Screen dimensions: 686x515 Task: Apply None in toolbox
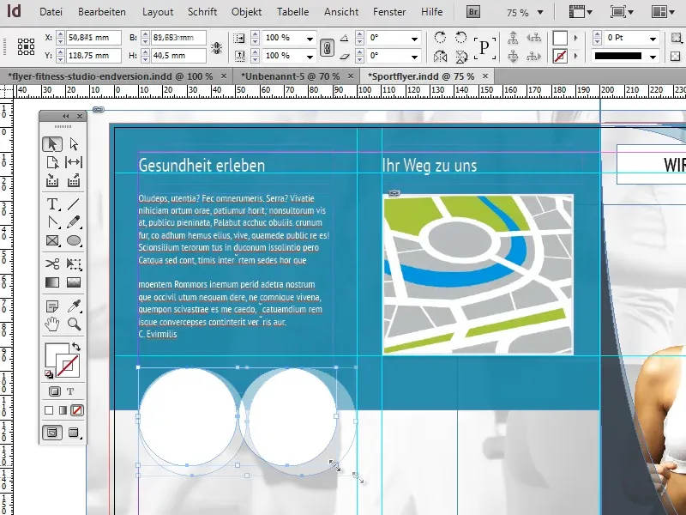(77, 410)
